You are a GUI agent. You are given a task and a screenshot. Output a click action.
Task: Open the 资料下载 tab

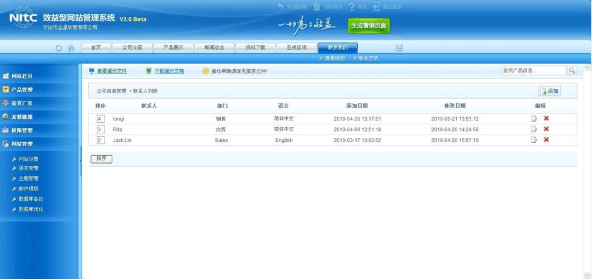point(255,47)
